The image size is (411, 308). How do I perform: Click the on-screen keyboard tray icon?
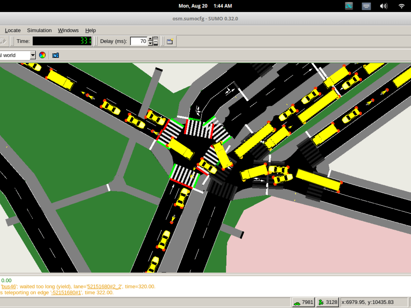(366, 6)
